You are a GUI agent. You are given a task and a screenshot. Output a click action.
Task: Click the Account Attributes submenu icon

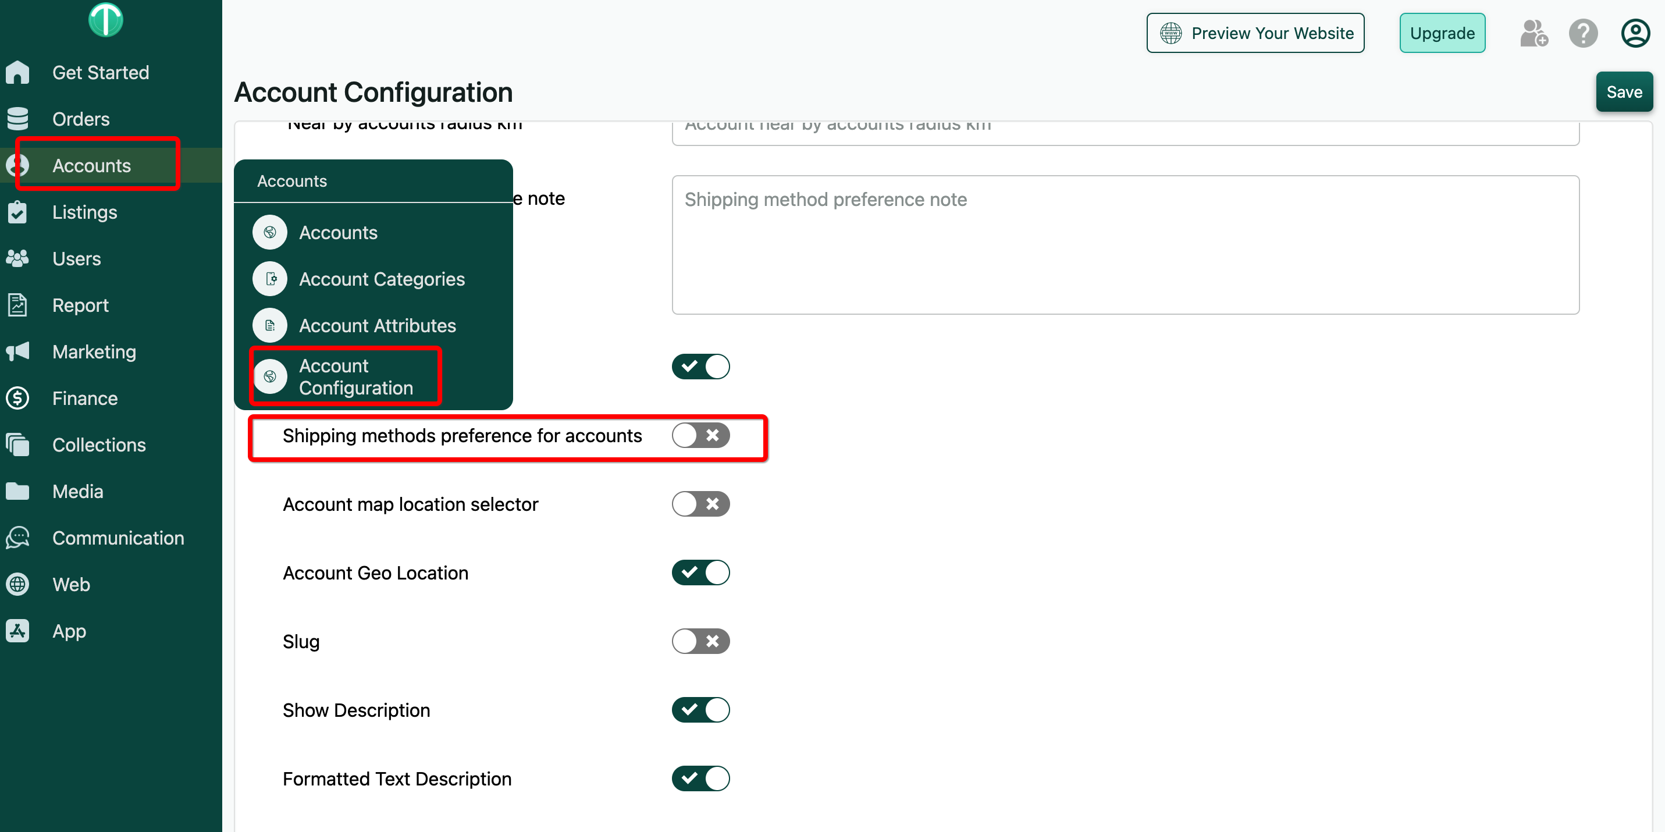click(x=269, y=326)
